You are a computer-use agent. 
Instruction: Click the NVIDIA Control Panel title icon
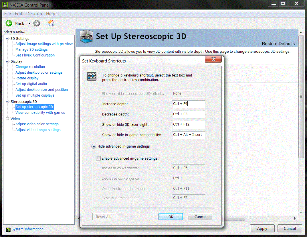click(x=5, y=5)
